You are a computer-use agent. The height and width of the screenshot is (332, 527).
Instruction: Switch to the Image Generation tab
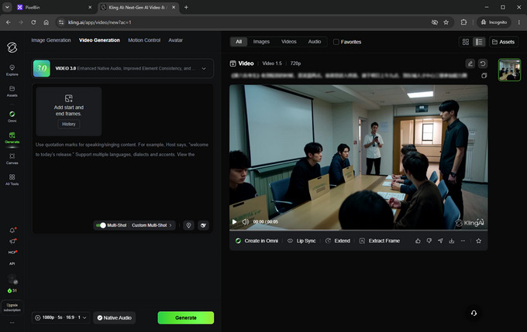coord(51,40)
